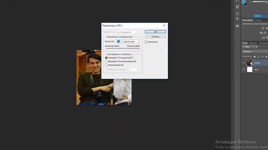Open the Коррекция tab
The width and height of the screenshot is (268, 150).
point(247,20)
